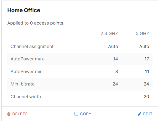Click the 5 GHz AutoPower min value 11

click(147, 71)
